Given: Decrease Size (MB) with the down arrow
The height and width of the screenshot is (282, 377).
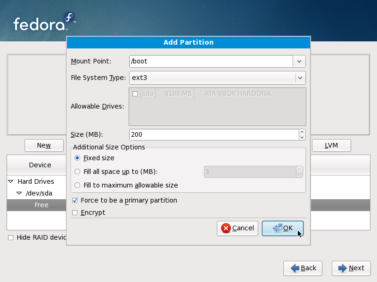Looking at the screenshot, I should [302, 137].
